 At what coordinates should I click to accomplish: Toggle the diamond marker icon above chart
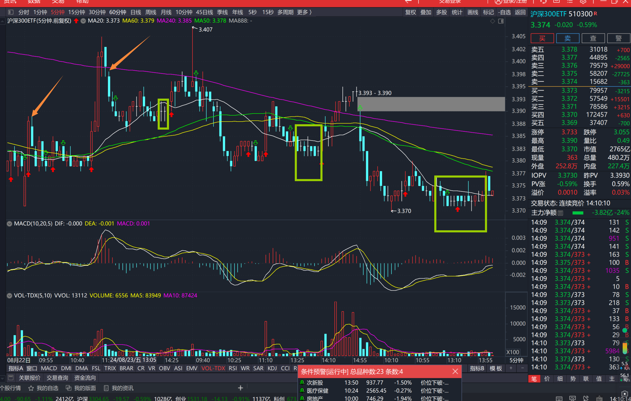(492, 21)
